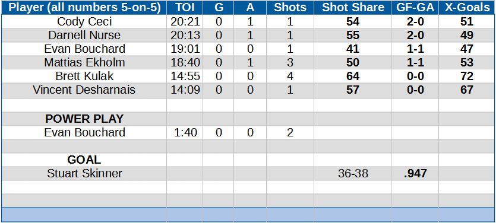Select Stuart Skinner's 36-38 cell
The image size is (496, 223).
tap(352, 173)
